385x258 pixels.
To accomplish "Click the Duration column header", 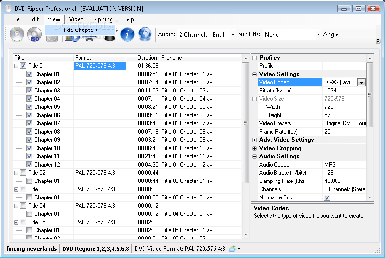I will (143, 58).
